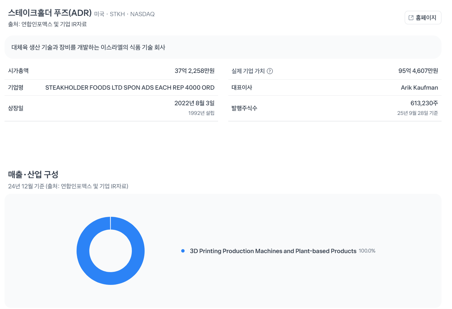The width and height of the screenshot is (452, 309).
Task: Select the 3D Printing Production Machines legend label
Action: click(x=273, y=251)
